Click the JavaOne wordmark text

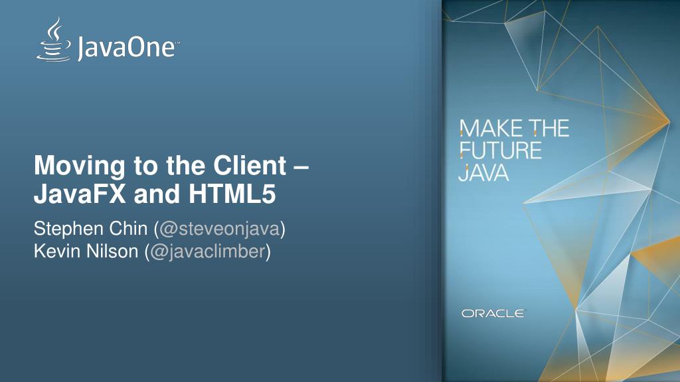[127, 47]
